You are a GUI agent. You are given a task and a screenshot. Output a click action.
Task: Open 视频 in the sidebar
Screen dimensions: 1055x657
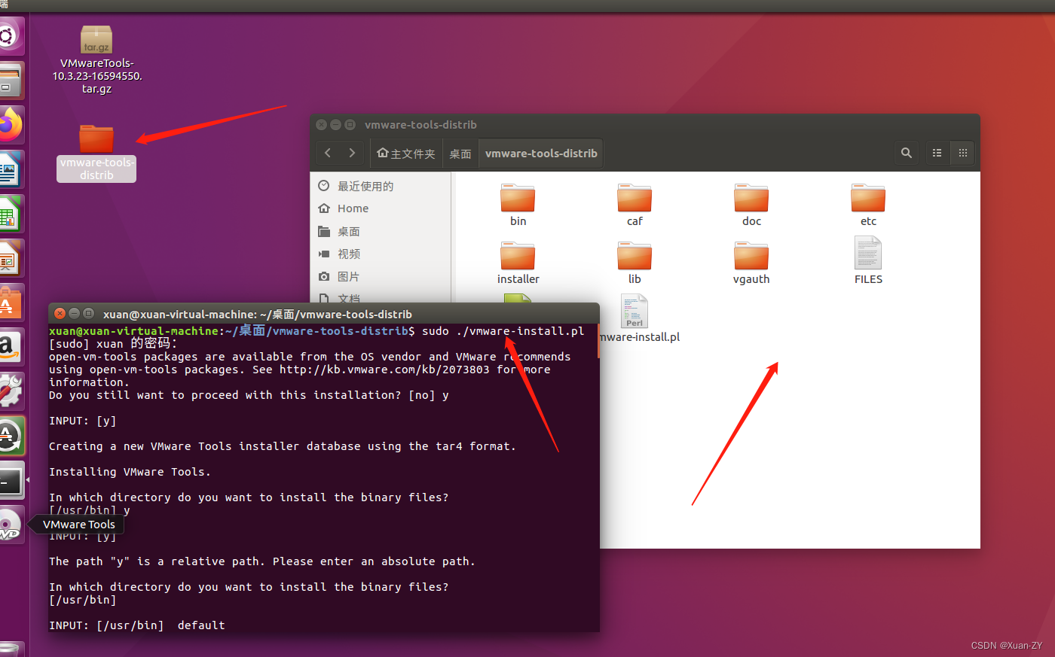click(381, 254)
